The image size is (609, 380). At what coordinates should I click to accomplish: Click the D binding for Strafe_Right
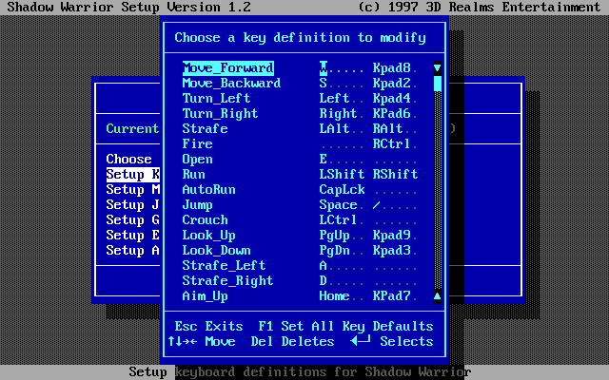324,281
